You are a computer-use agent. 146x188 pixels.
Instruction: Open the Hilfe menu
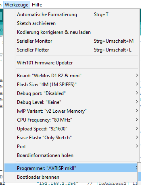(x=37, y=5)
